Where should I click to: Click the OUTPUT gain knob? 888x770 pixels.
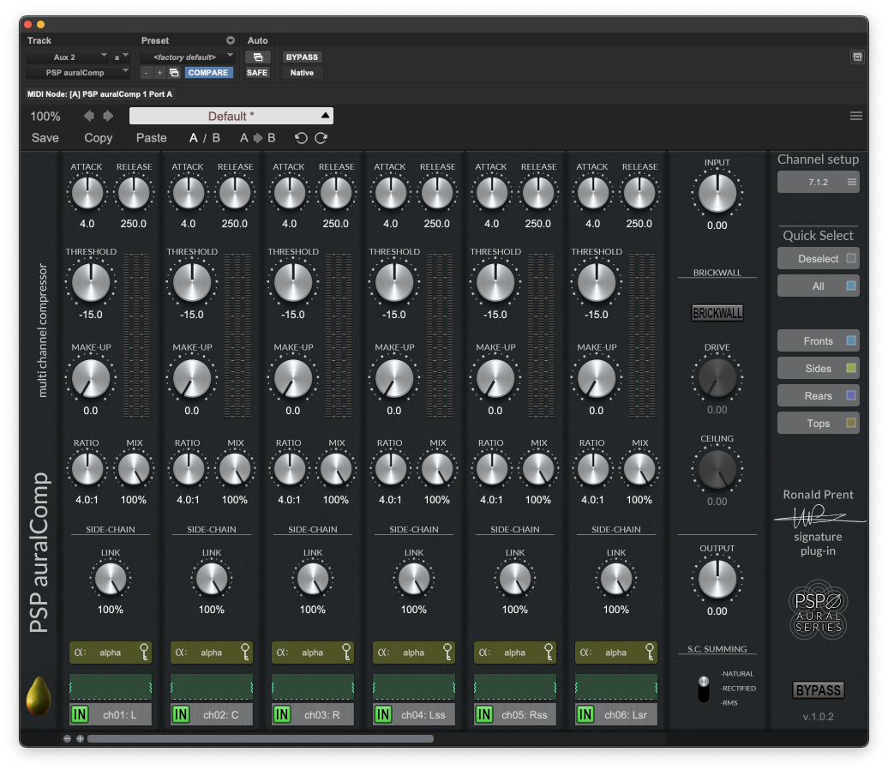coord(717,579)
